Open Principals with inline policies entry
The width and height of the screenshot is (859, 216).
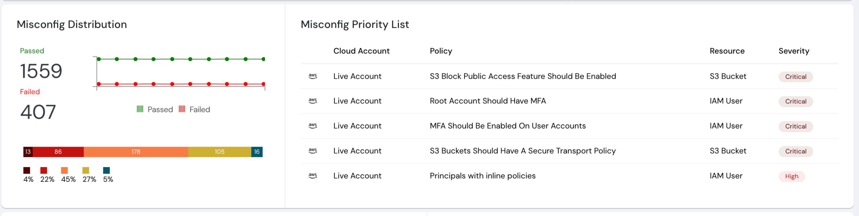(482, 176)
